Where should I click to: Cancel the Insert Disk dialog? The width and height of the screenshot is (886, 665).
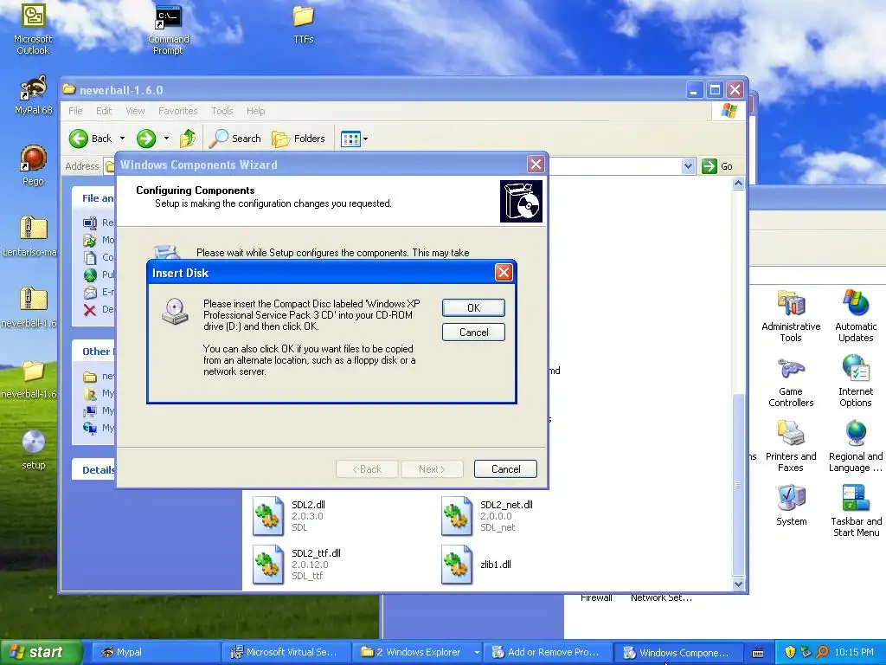(x=473, y=332)
